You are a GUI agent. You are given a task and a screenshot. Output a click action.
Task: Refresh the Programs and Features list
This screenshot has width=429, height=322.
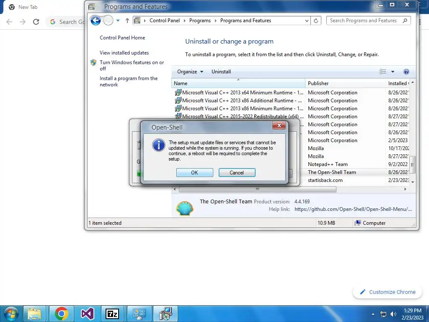pyautogui.click(x=316, y=21)
